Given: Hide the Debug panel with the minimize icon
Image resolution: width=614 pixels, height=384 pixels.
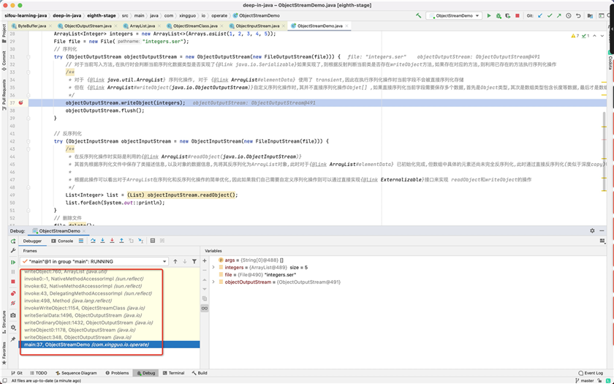Looking at the screenshot, I should pos(602,231).
